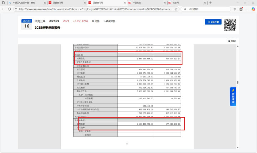Image resolution: width=257 pixels, height=153 pixels.
Task: Click the page number 71 footer
Action: [127, 144]
